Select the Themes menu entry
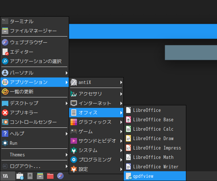Viewport: 217px width, 181px height. tap(35, 155)
